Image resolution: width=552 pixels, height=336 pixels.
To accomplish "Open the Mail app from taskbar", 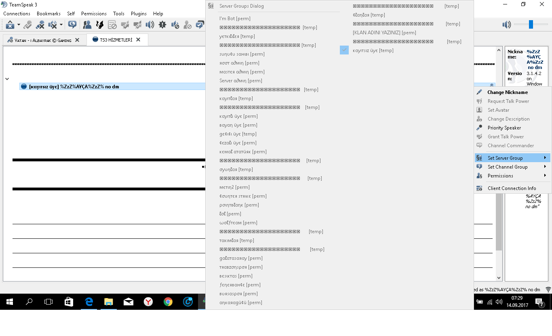I will 129,302.
